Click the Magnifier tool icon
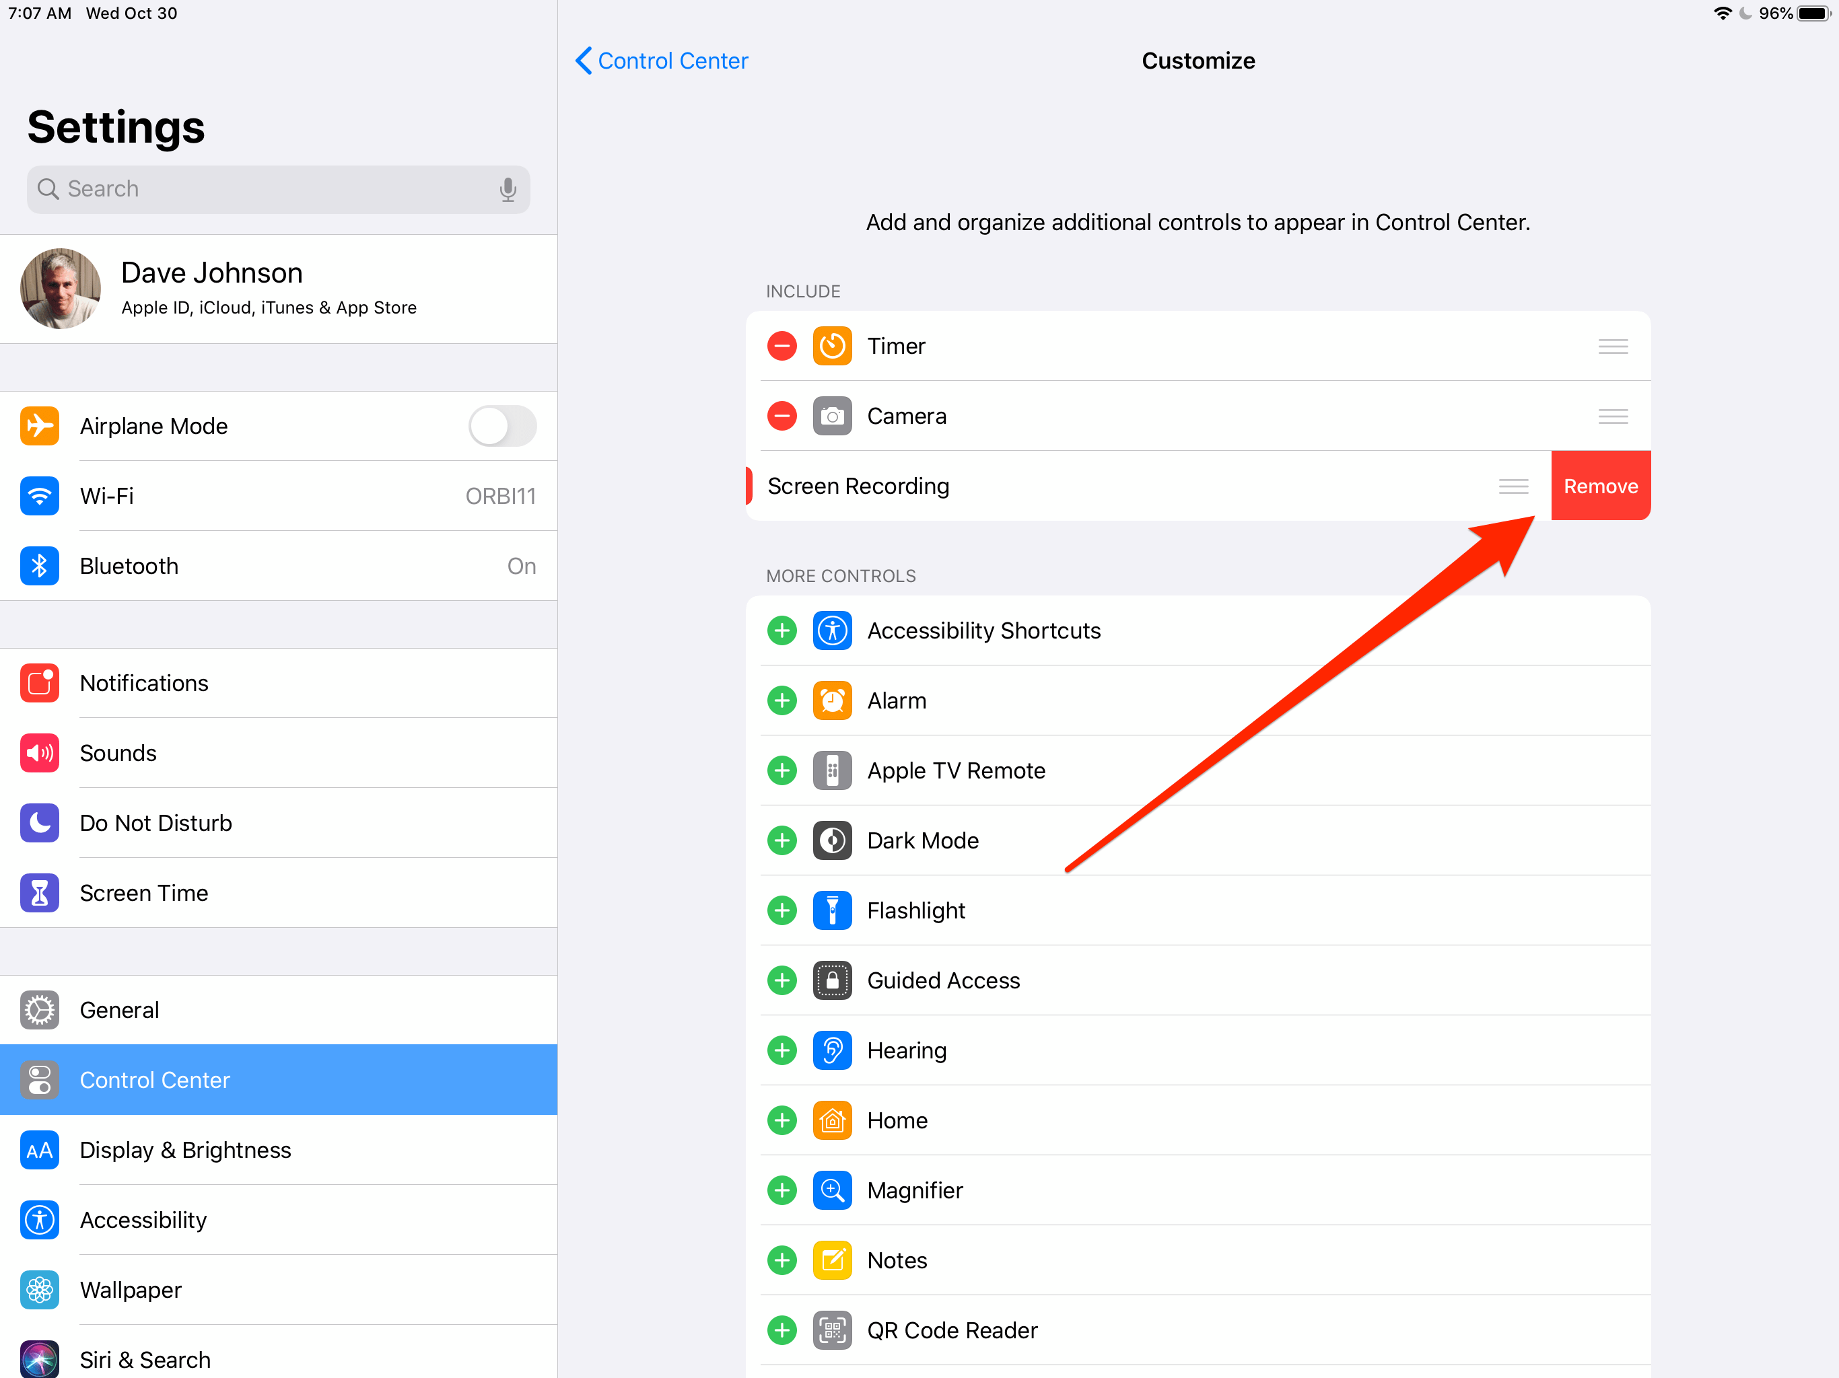Viewport: 1839px width, 1378px height. click(x=832, y=1190)
